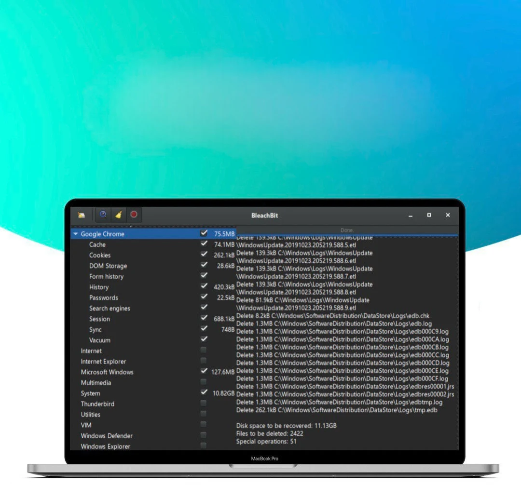Select the Sync tree item

click(96, 330)
